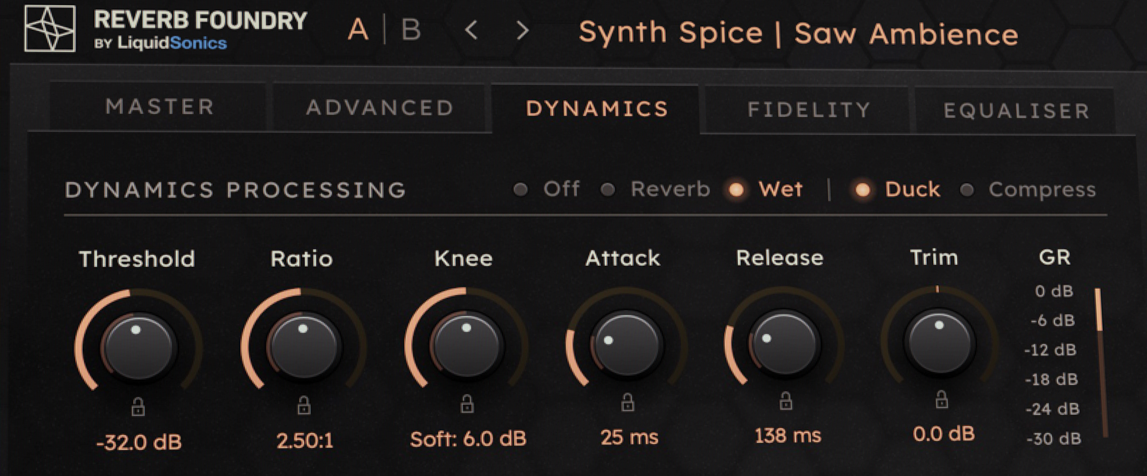Screen dimensions: 1147x476
Task: Toggle the lock under Trim knob
Action: click(941, 399)
